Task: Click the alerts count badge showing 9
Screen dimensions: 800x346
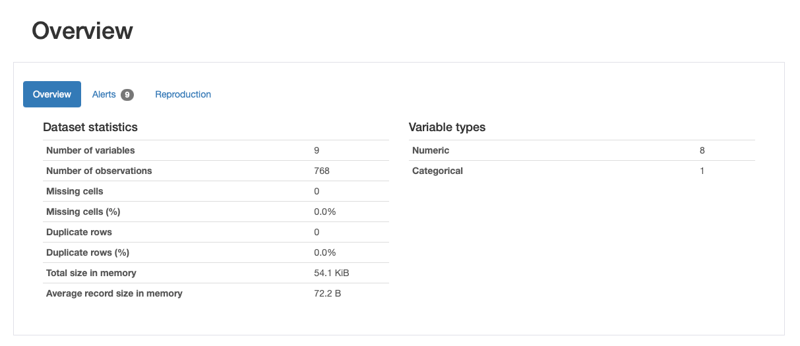Action: point(127,95)
